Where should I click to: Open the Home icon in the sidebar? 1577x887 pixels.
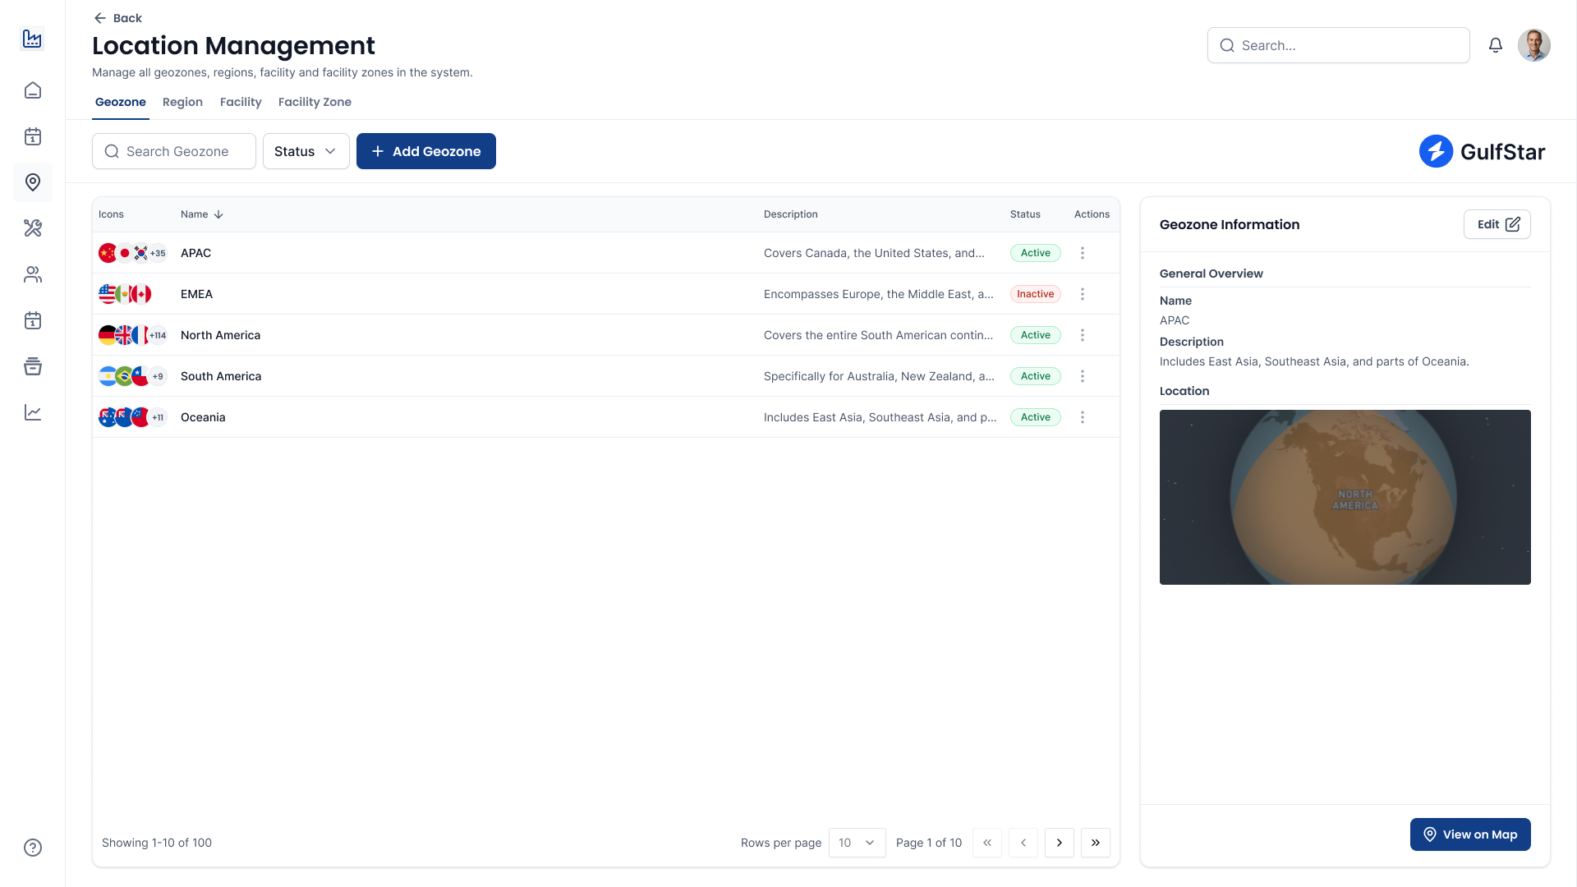click(33, 90)
